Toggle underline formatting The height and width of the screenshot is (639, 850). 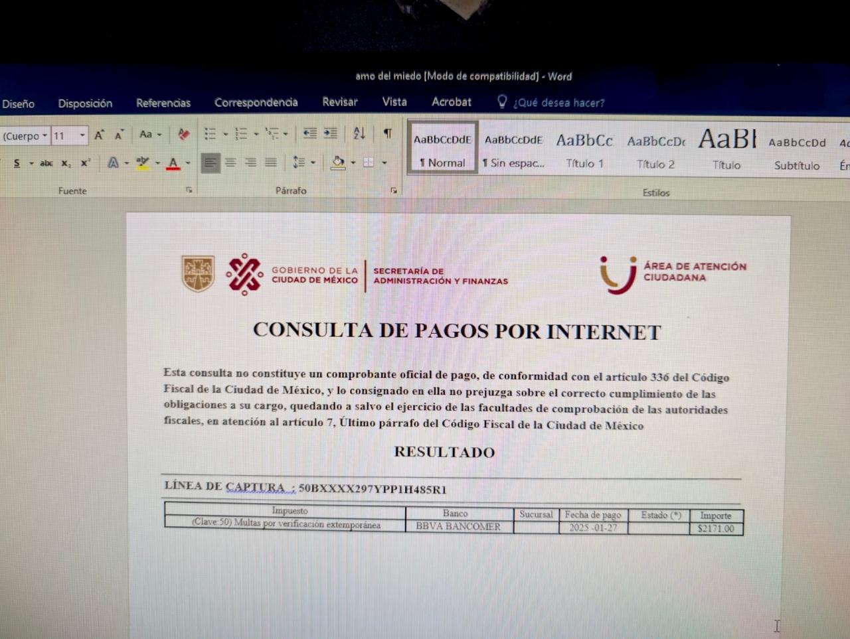(17, 163)
